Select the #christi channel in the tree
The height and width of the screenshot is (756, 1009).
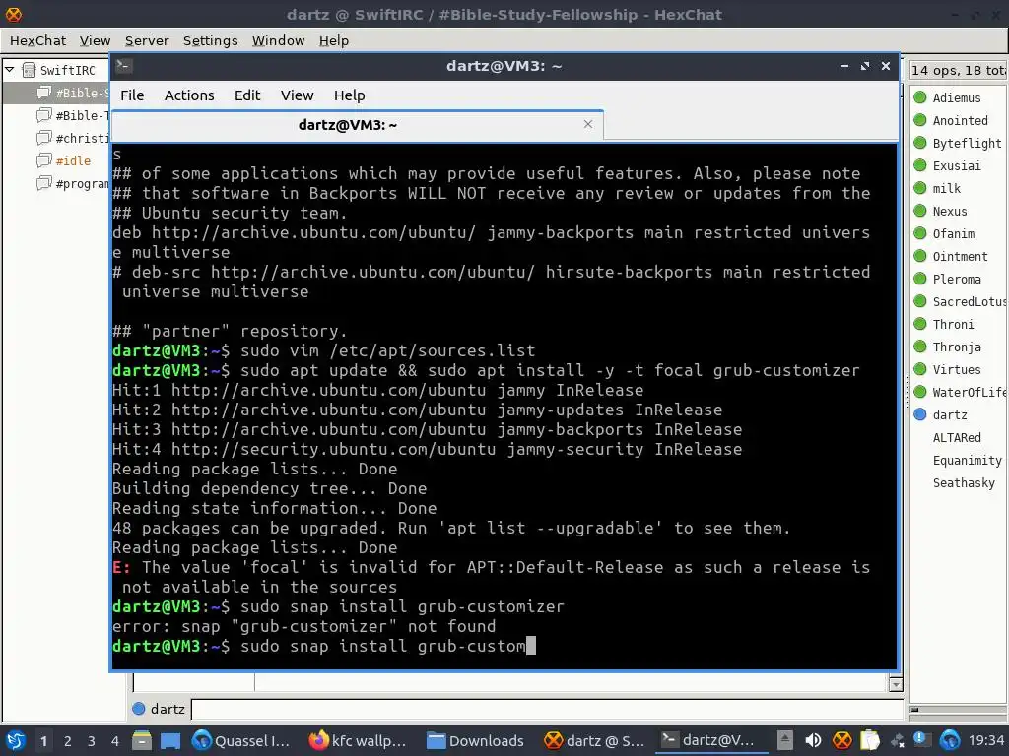(82, 138)
